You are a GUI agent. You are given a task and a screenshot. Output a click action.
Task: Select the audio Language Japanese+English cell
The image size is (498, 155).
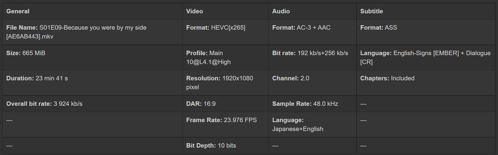(x=298, y=124)
